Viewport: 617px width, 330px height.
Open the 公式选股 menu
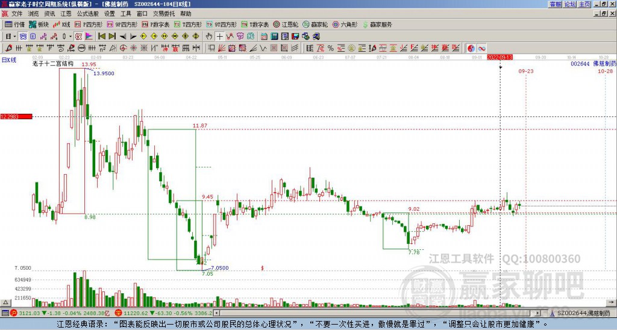click(88, 14)
